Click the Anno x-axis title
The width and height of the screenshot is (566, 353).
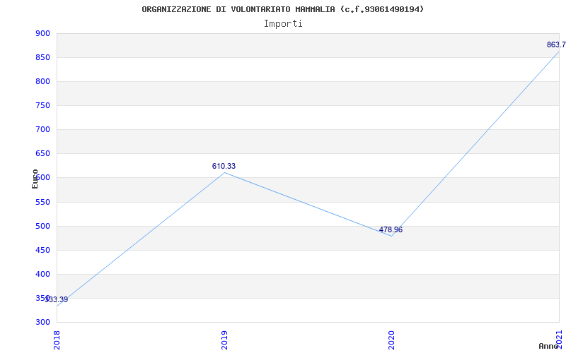click(548, 346)
